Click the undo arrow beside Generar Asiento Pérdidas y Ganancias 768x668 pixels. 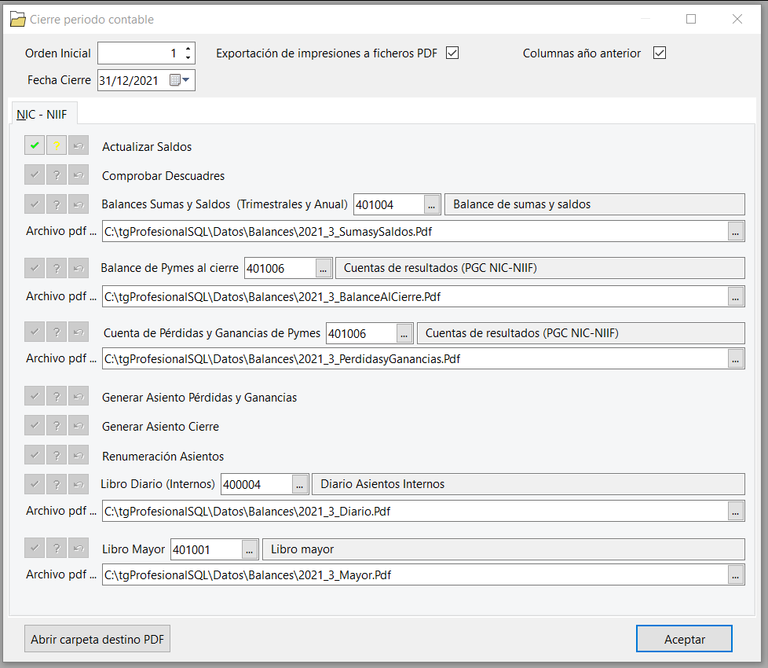(79, 396)
